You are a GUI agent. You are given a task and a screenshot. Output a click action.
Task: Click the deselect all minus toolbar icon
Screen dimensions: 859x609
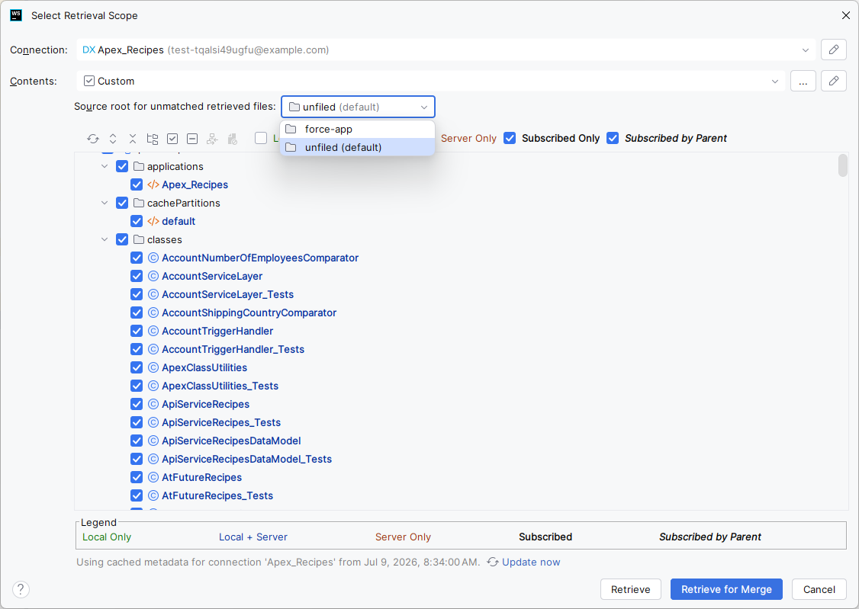tap(192, 139)
